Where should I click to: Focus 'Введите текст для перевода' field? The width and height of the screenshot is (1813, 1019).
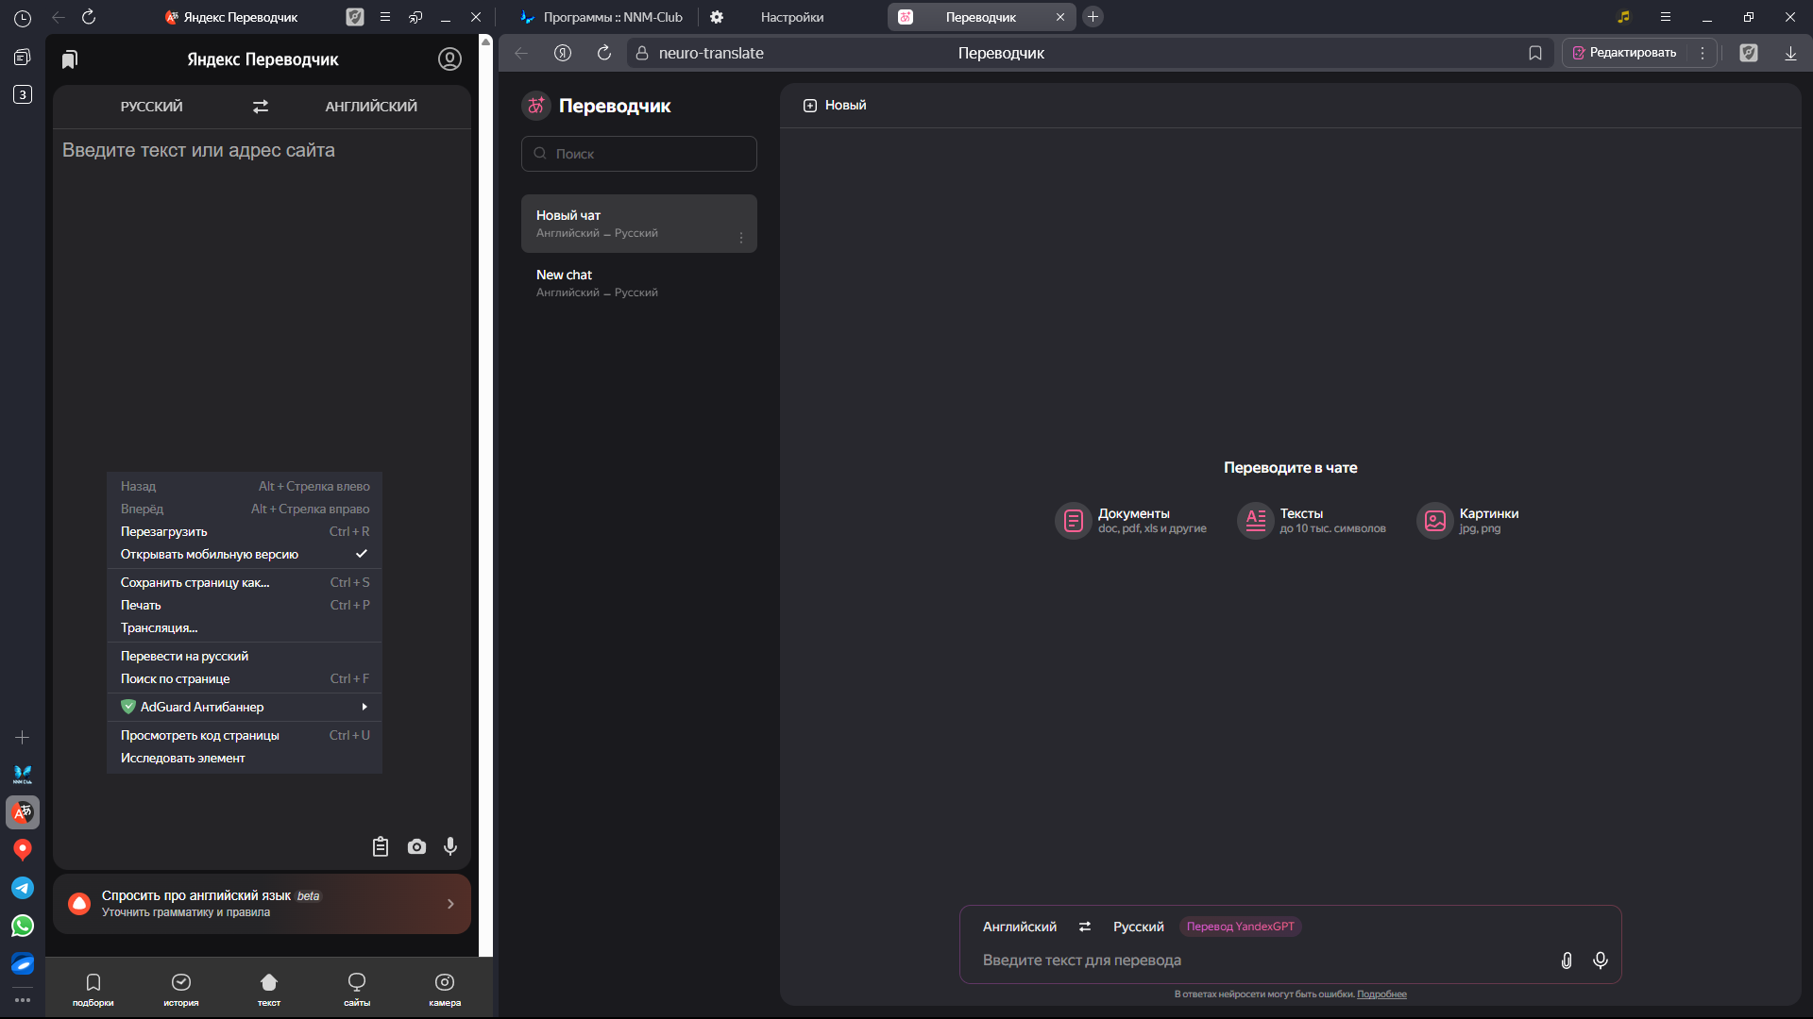[x=1265, y=961]
